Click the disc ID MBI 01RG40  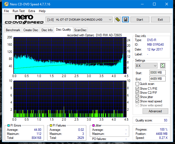155,45
